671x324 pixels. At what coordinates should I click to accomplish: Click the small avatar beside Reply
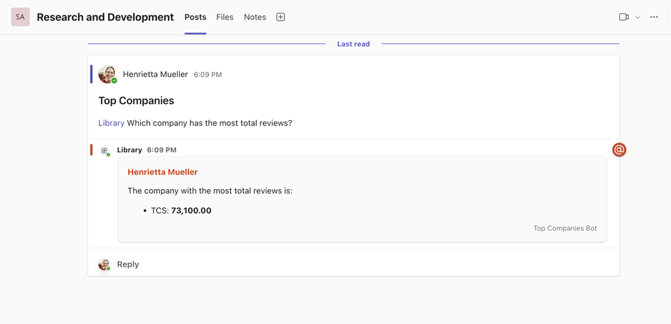click(104, 264)
